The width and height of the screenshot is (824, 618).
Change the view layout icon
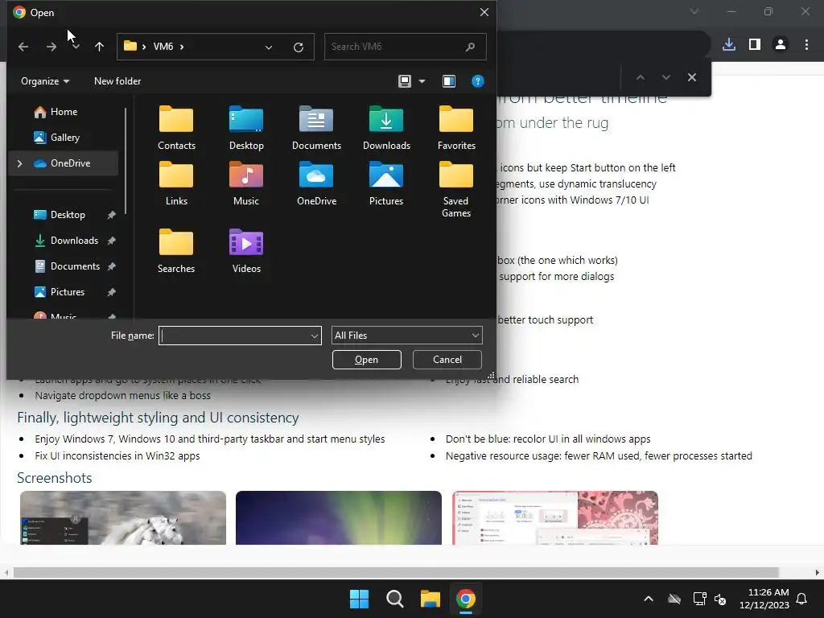point(404,81)
